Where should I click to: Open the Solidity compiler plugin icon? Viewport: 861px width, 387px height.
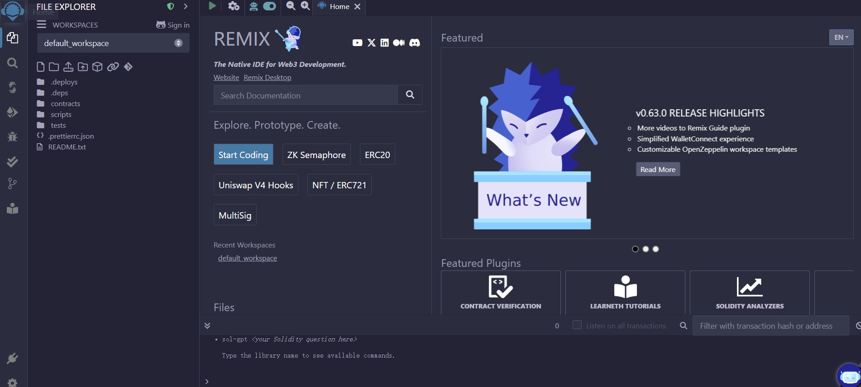tap(12, 87)
